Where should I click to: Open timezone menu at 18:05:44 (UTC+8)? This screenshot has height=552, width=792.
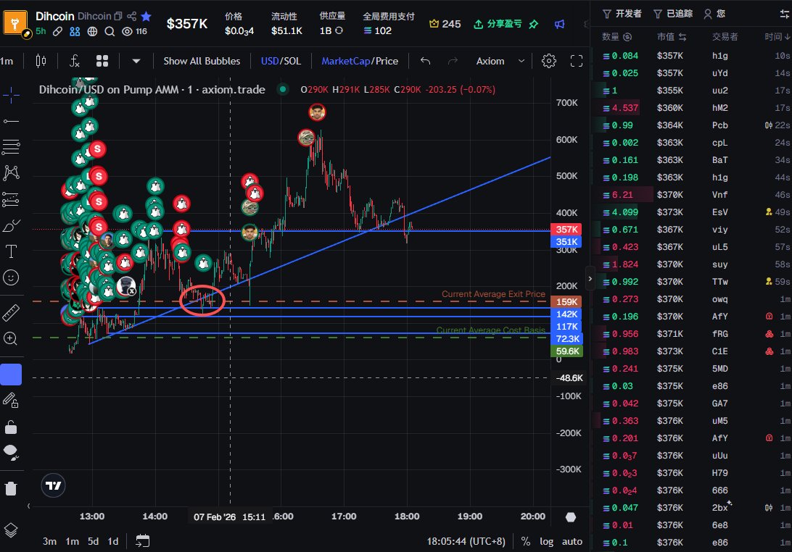[x=466, y=541]
